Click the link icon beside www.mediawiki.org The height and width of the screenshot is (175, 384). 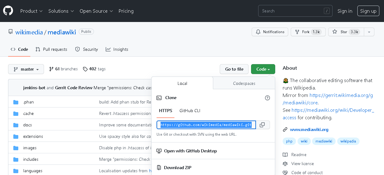pyautogui.click(x=285, y=130)
